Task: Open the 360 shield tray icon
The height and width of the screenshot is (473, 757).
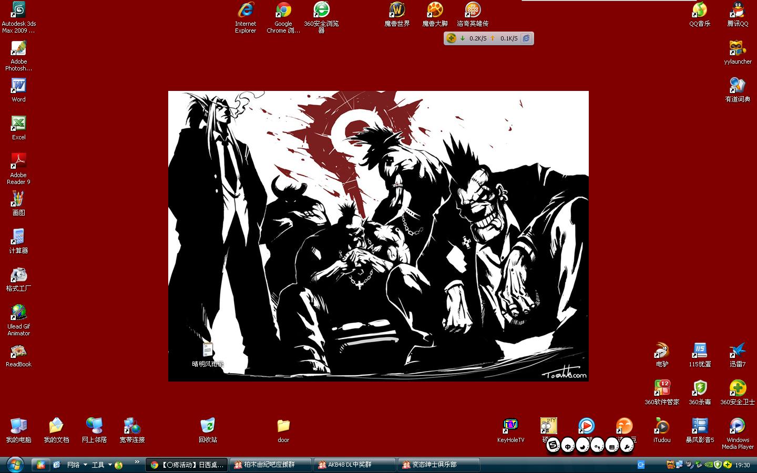Action: (718, 465)
